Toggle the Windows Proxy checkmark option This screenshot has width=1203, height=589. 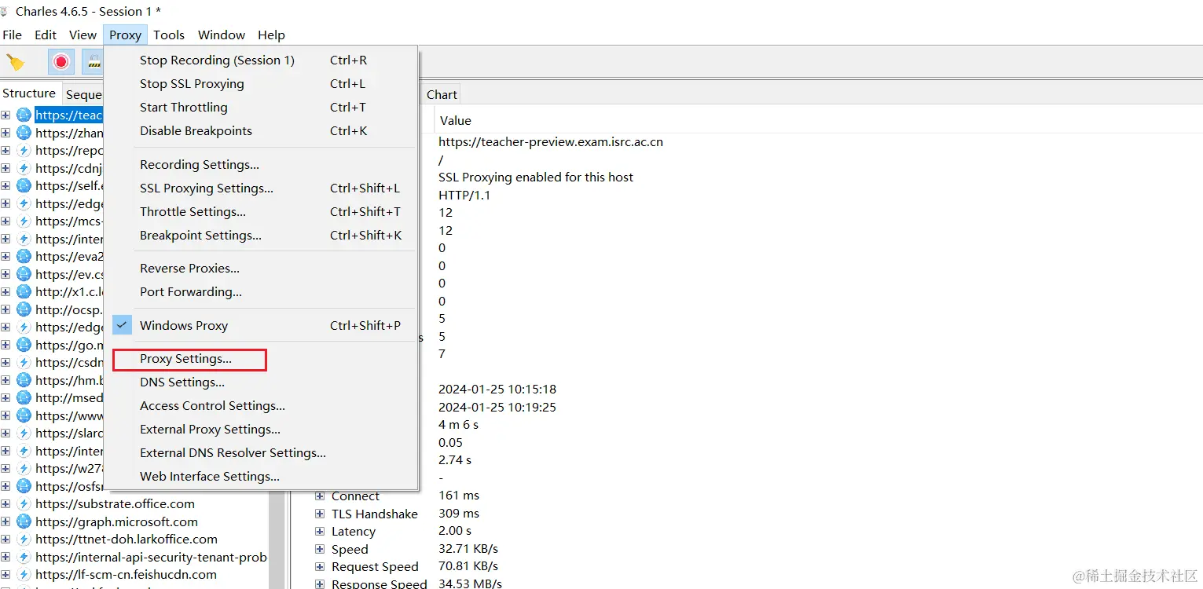(183, 325)
